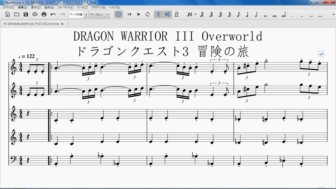This screenshot has height=189, width=336.
Task: Add augmentation dot to note
Action: tap(293, 16)
